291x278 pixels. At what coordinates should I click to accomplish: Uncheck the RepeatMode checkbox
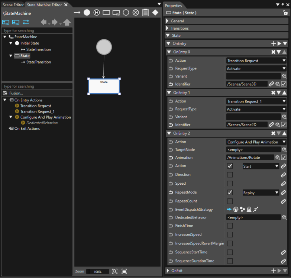click(x=230, y=192)
